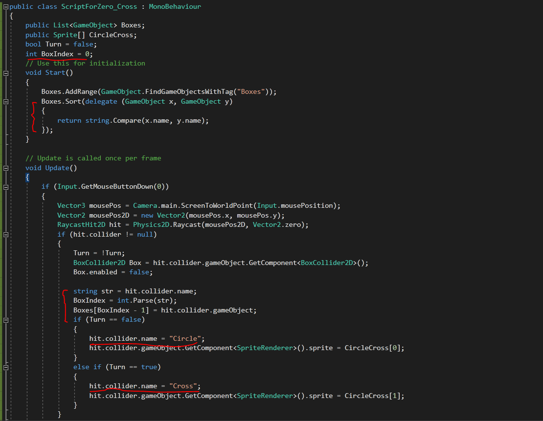Image resolution: width=543 pixels, height=421 pixels.
Task: Click Vector2.zero in the Raycast call
Action: pos(276,225)
